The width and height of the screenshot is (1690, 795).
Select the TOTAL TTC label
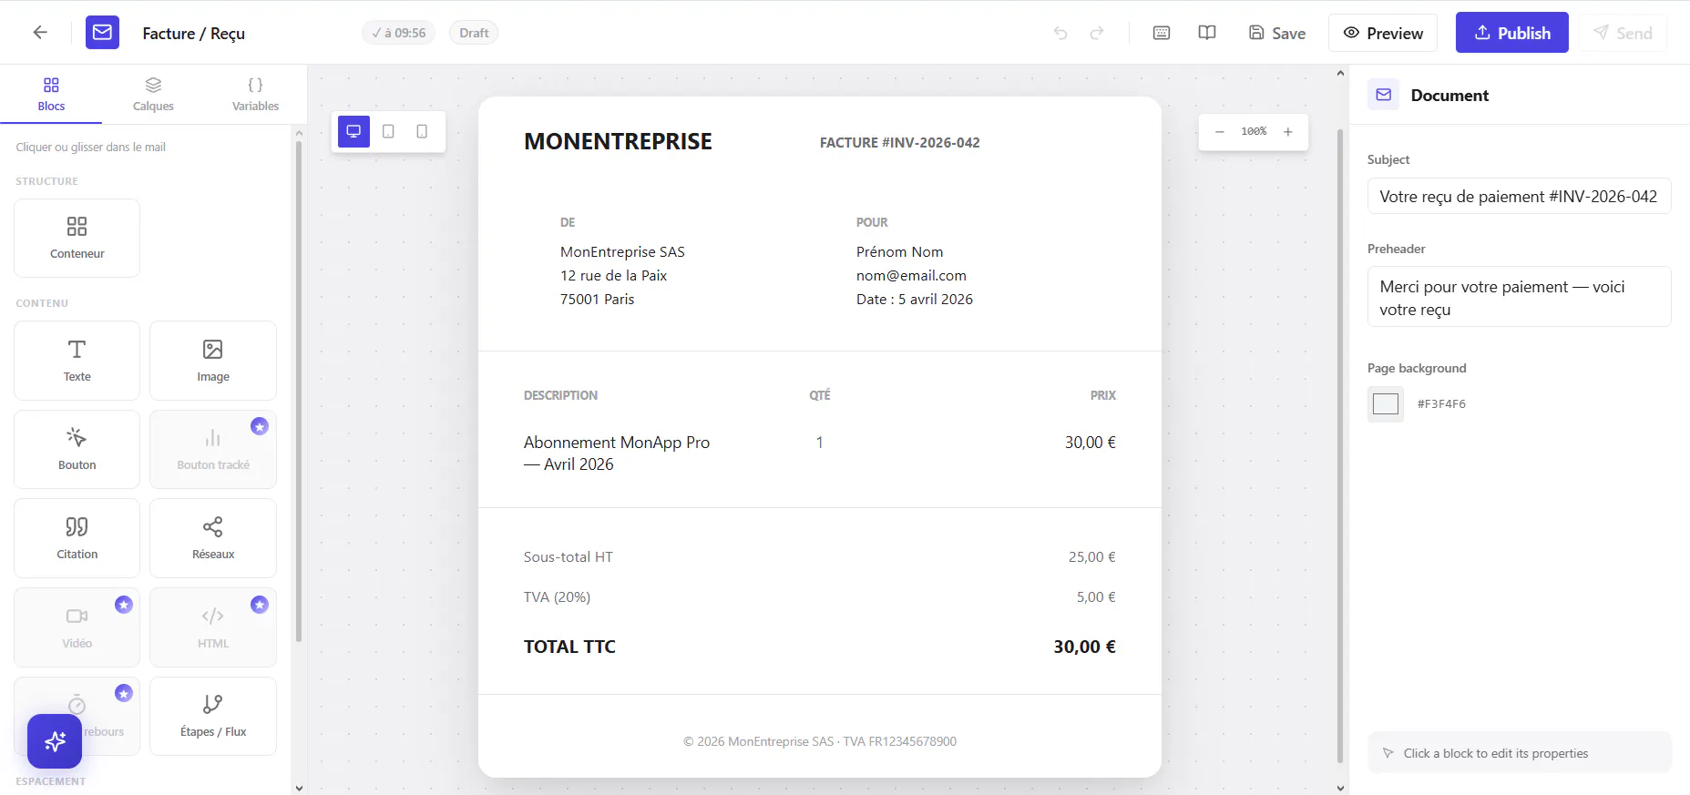[569, 647]
